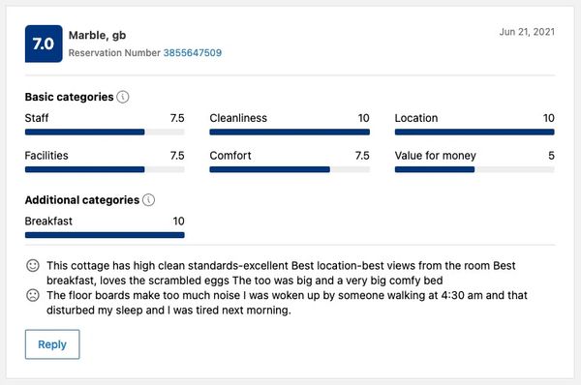Click the Staff rating bar

point(105,133)
